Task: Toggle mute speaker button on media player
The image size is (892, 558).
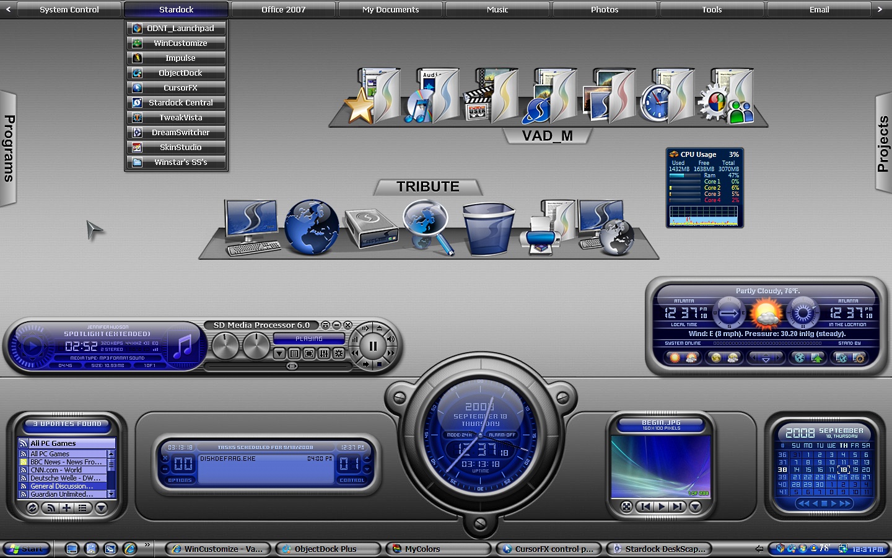Action: (x=391, y=339)
